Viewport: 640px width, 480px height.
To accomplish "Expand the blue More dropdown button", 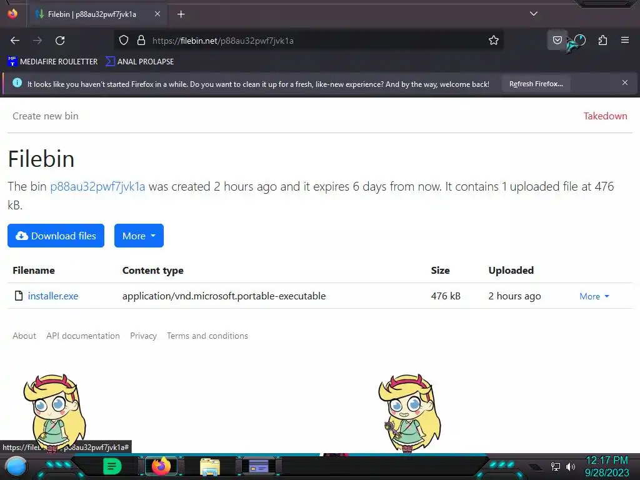I will click(139, 236).
